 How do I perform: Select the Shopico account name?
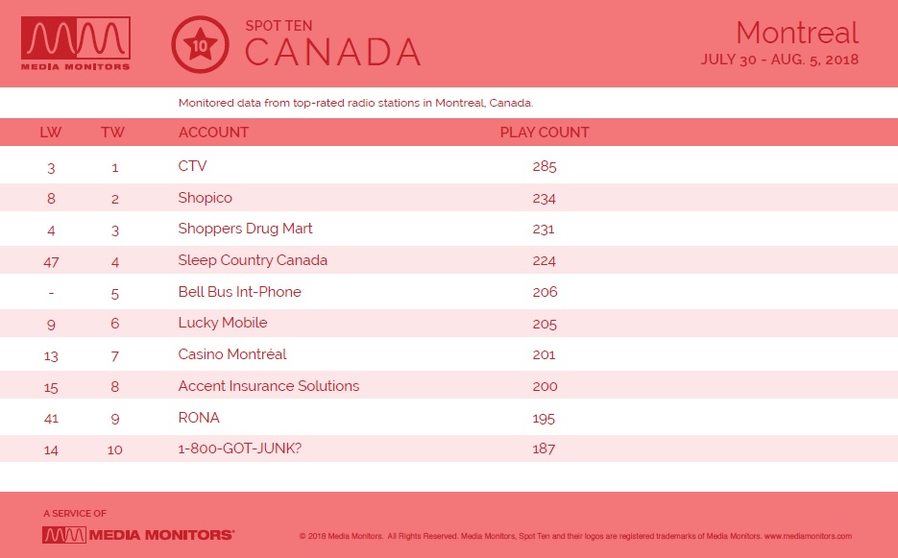click(205, 198)
